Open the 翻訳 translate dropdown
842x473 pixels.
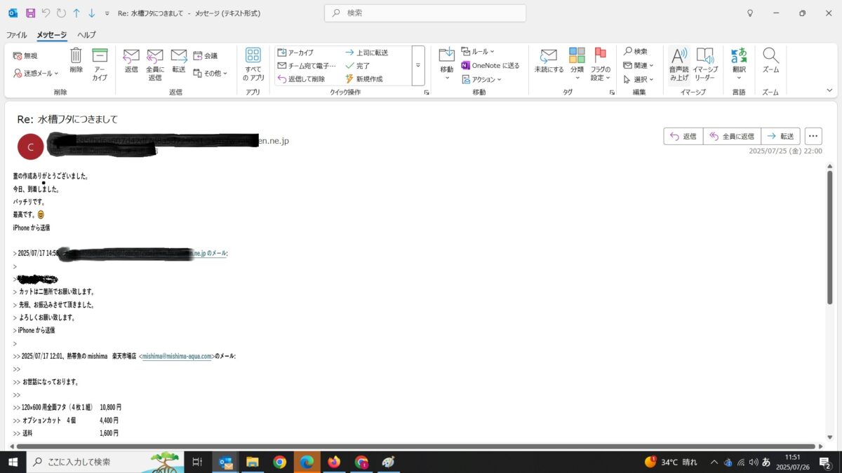point(739,64)
